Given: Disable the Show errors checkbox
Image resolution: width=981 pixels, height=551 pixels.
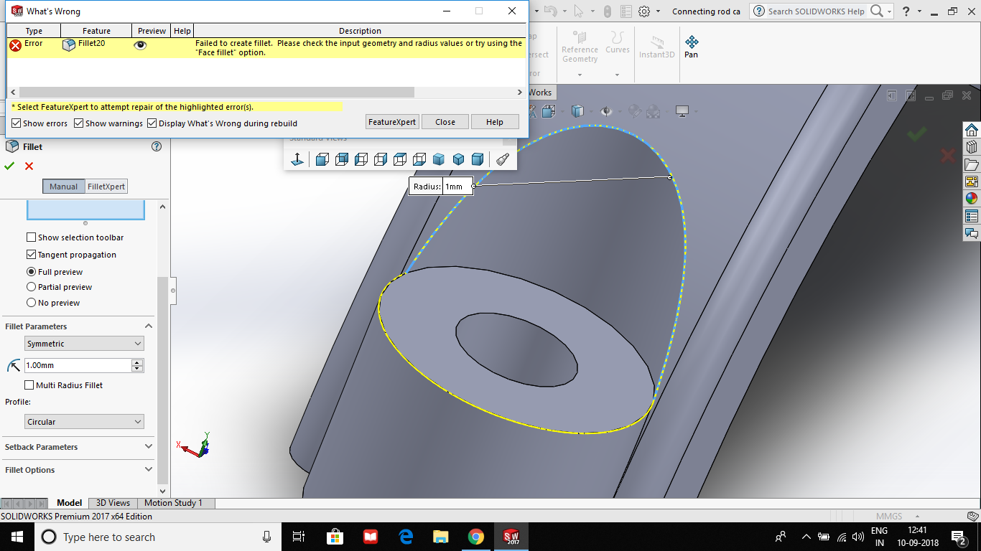Looking at the screenshot, I should tap(16, 123).
